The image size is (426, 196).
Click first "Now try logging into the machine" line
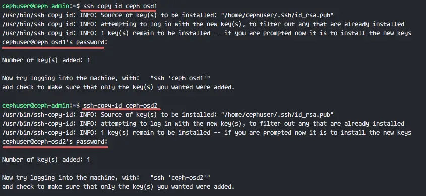click(x=106, y=78)
